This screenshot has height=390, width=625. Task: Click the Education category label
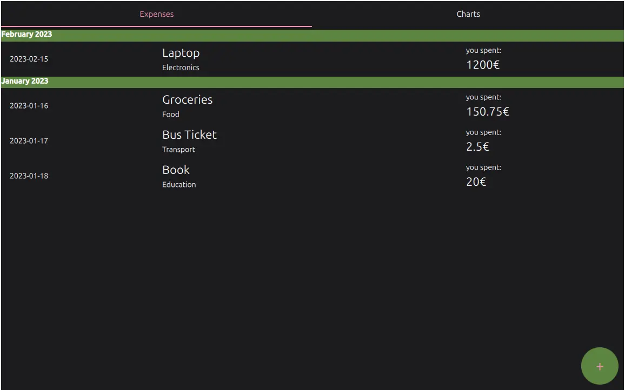[x=179, y=185]
